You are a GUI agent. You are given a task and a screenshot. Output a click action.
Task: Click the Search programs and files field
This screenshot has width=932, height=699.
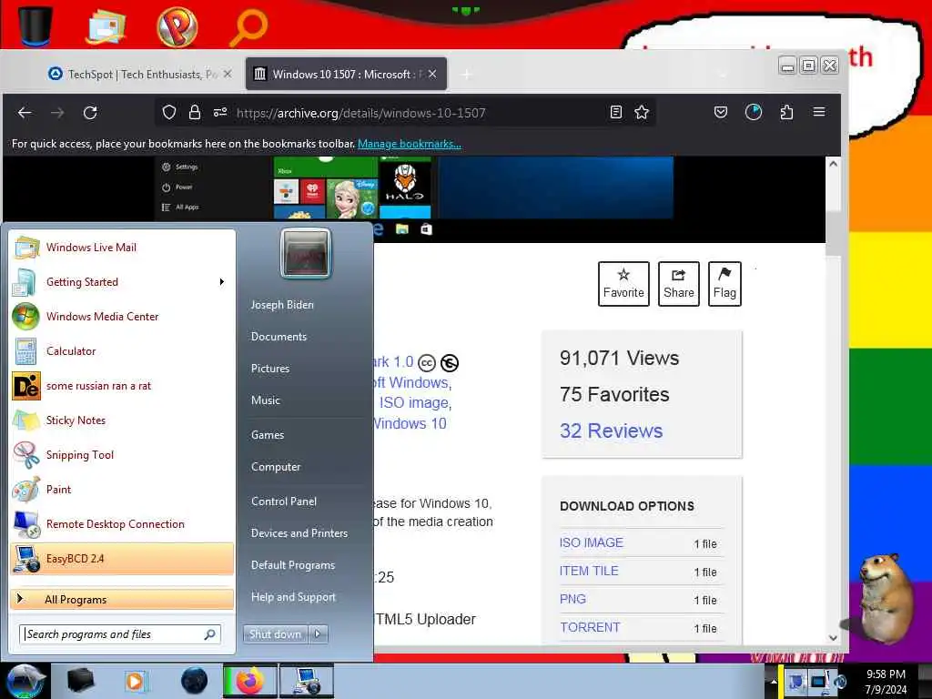[120, 634]
